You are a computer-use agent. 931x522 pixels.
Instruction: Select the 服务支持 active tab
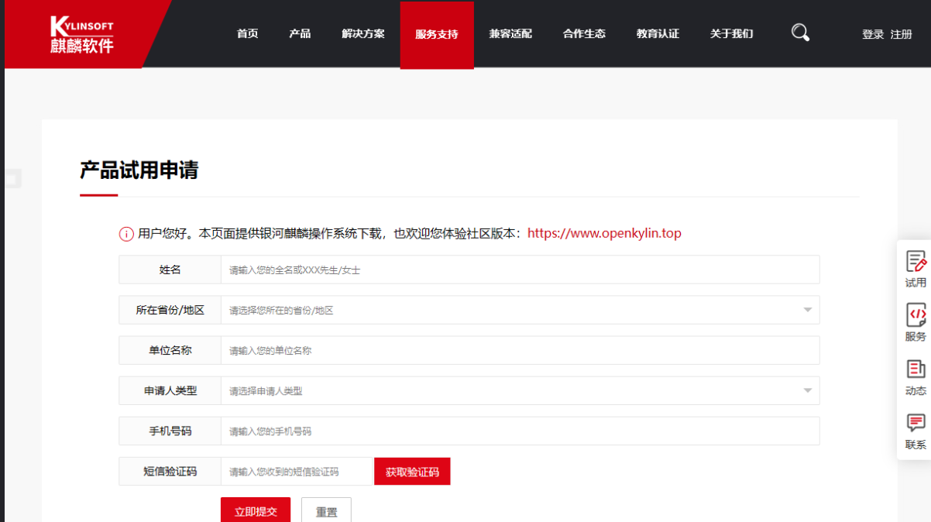point(437,35)
